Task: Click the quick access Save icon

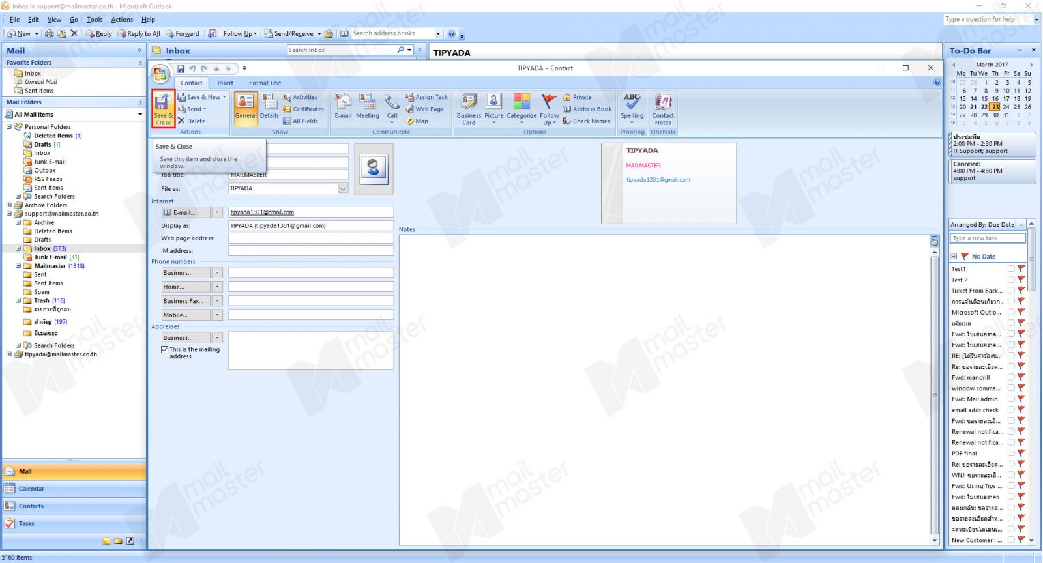Action: pos(181,68)
